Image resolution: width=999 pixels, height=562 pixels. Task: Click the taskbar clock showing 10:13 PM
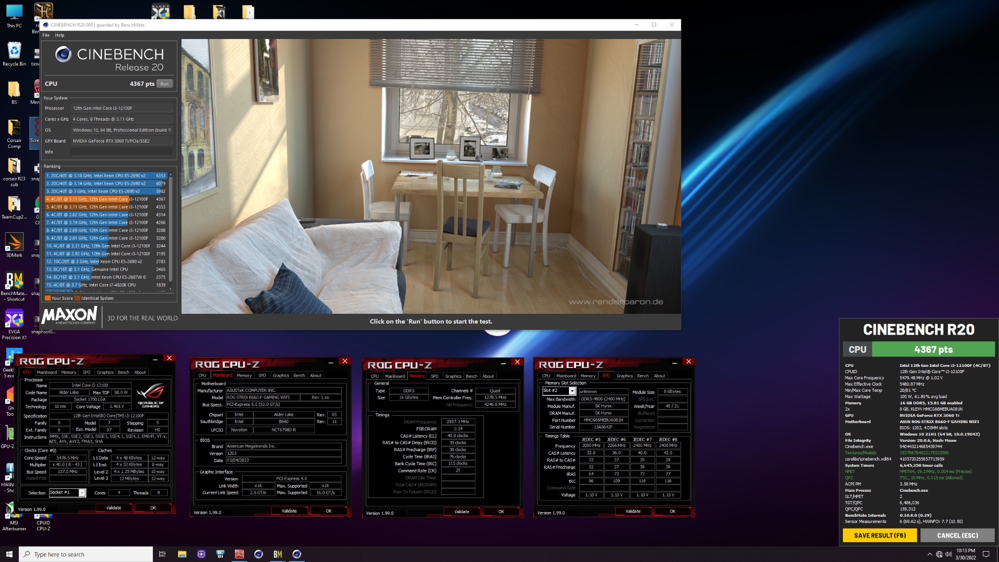pyautogui.click(x=965, y=554)
